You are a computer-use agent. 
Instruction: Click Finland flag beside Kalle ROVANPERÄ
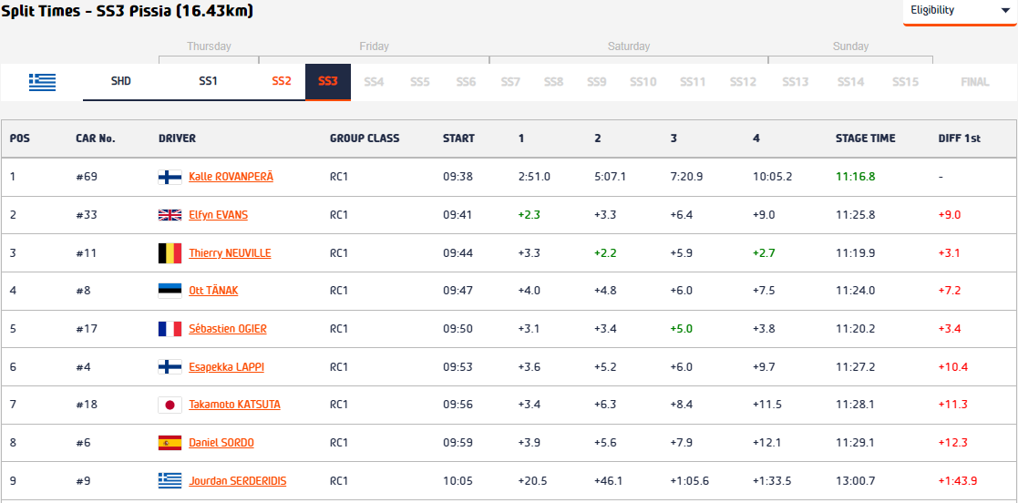click(170, 177)
